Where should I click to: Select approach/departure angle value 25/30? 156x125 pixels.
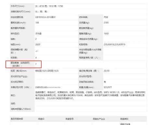pyautogui.click(x=107, y=71)
